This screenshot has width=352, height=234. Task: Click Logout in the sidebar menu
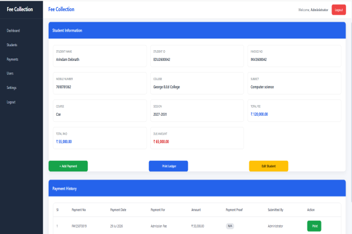(x=11, y=102)
